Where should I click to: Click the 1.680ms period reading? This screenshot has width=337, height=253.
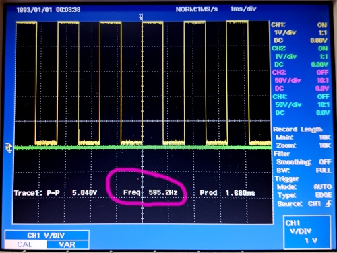coord(241,193)
